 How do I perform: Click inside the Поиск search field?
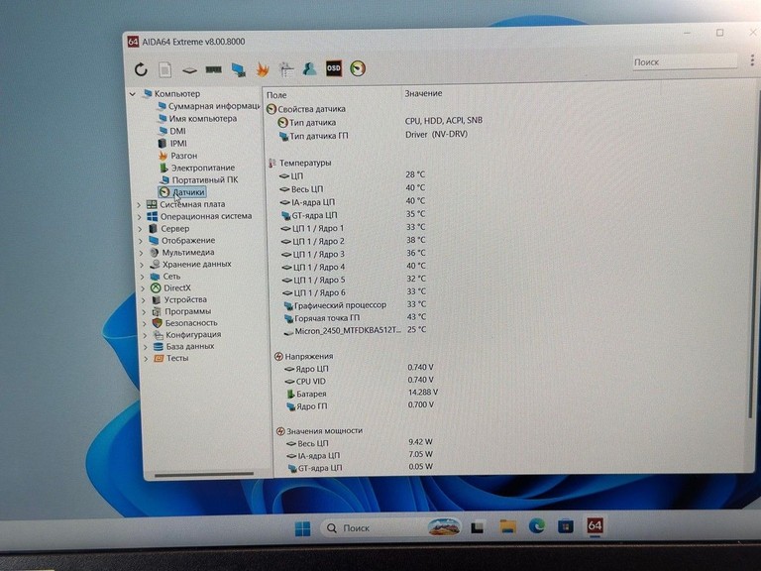[x=685, y=61]
